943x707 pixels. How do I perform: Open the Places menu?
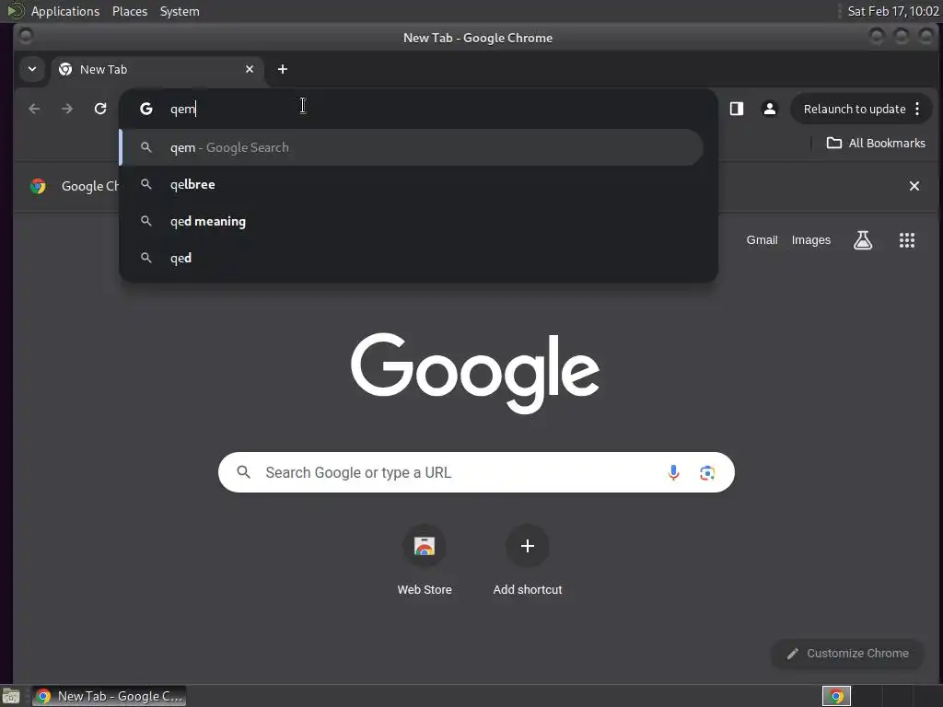click(130, 11)
